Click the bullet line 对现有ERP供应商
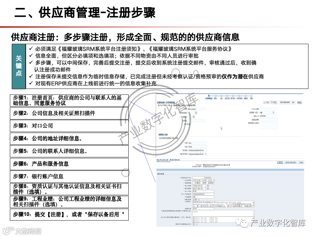Screen dimensions: 316x237 pyautogui.click(x=93, y=83)
